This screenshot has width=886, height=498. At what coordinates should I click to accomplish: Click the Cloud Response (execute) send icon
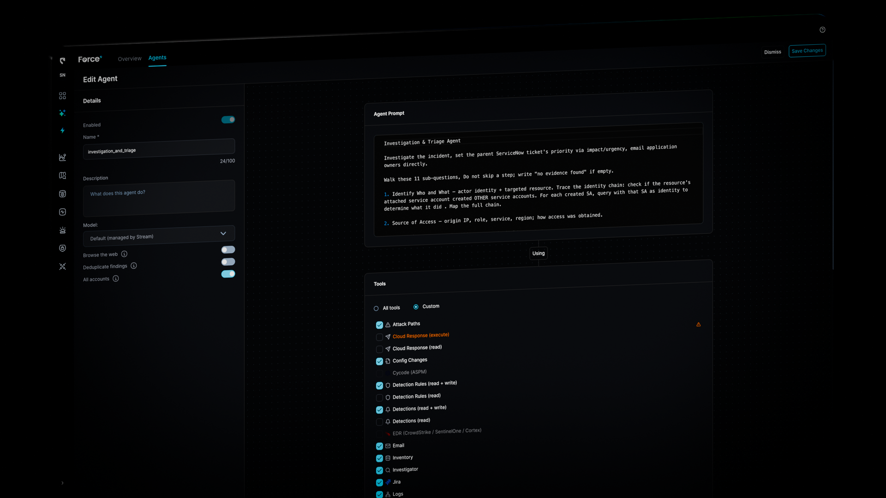(388, 337)
